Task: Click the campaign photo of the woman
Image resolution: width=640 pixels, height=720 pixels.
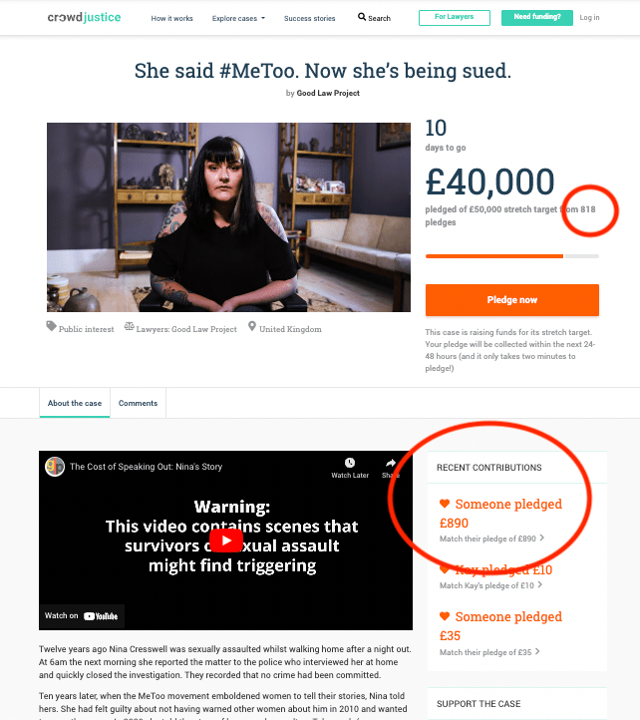Action: pos(228,217)
